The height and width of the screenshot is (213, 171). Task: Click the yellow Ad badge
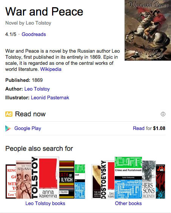[9, 114]
